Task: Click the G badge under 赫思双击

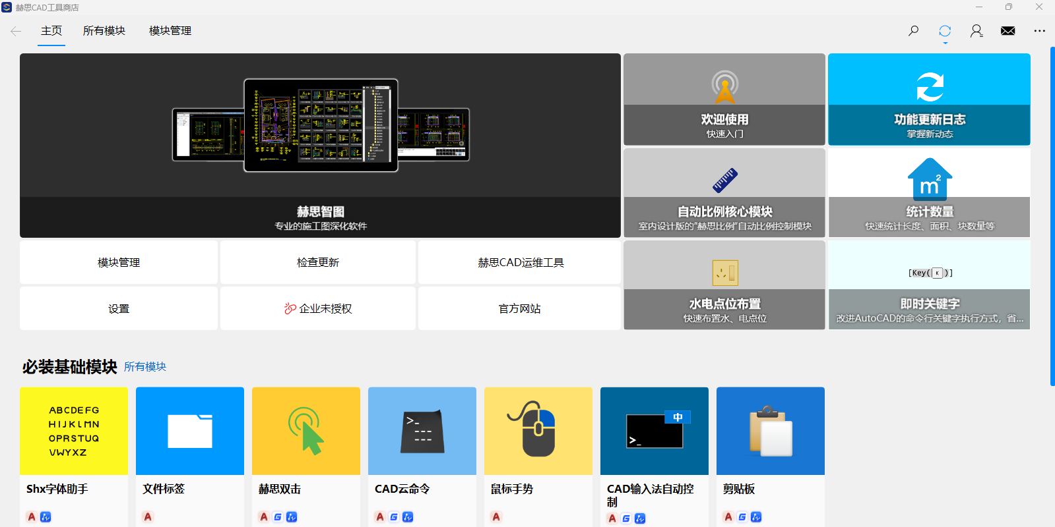Action: coord(278,517)
